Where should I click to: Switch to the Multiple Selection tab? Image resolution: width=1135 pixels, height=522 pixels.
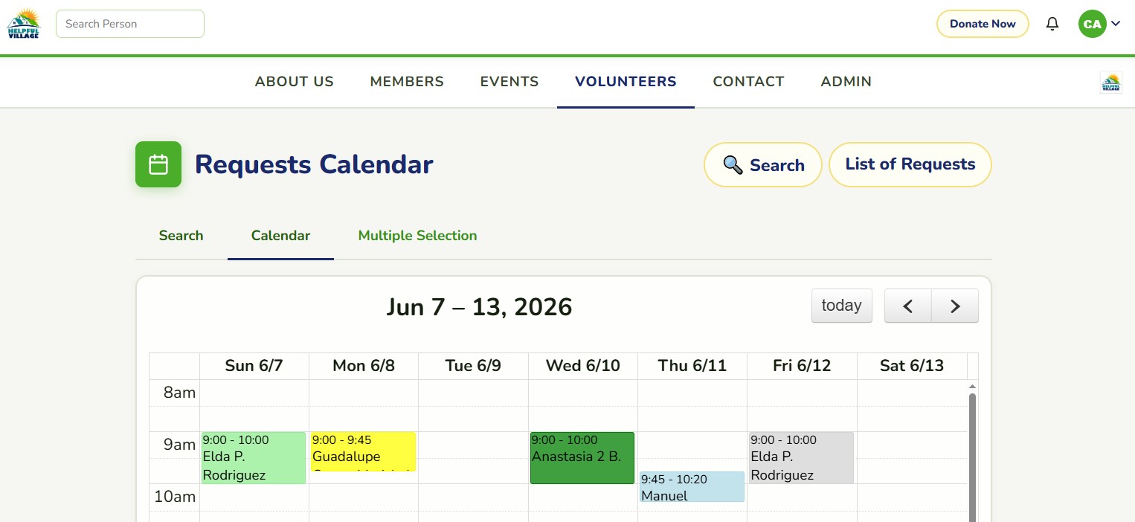click(417, 236)
